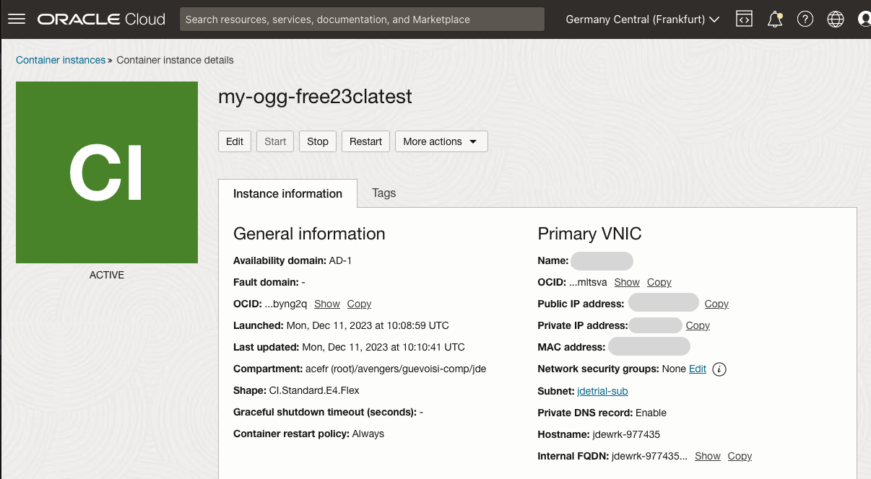Click the Start button
This screenshot has width=871, height=479.
point(275,141)
